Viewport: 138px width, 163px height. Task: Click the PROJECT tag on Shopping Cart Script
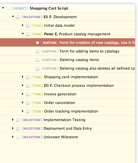coord(20,9)
